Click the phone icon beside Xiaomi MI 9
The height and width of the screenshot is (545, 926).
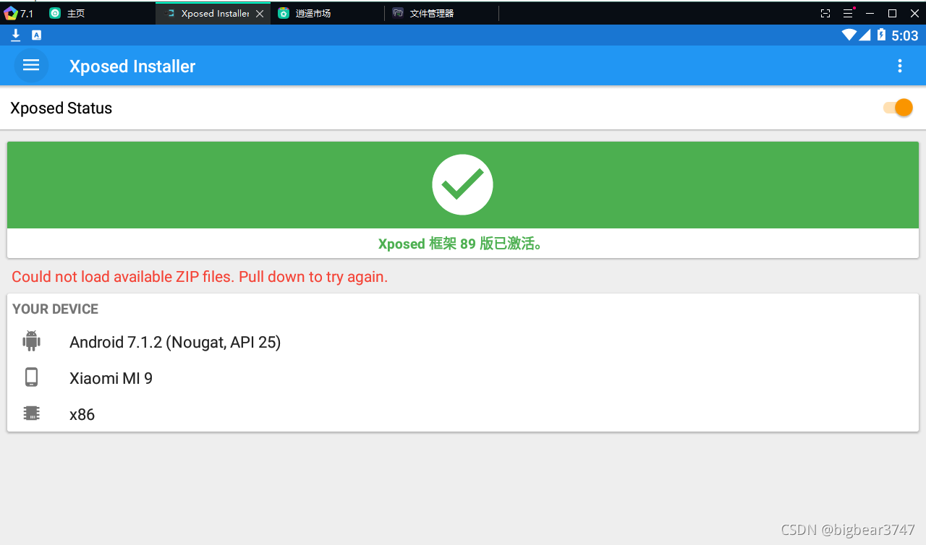pos(31,377)
